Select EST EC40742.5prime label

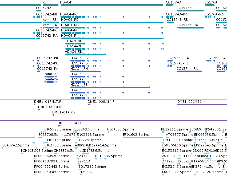click(x=16, y=145)
